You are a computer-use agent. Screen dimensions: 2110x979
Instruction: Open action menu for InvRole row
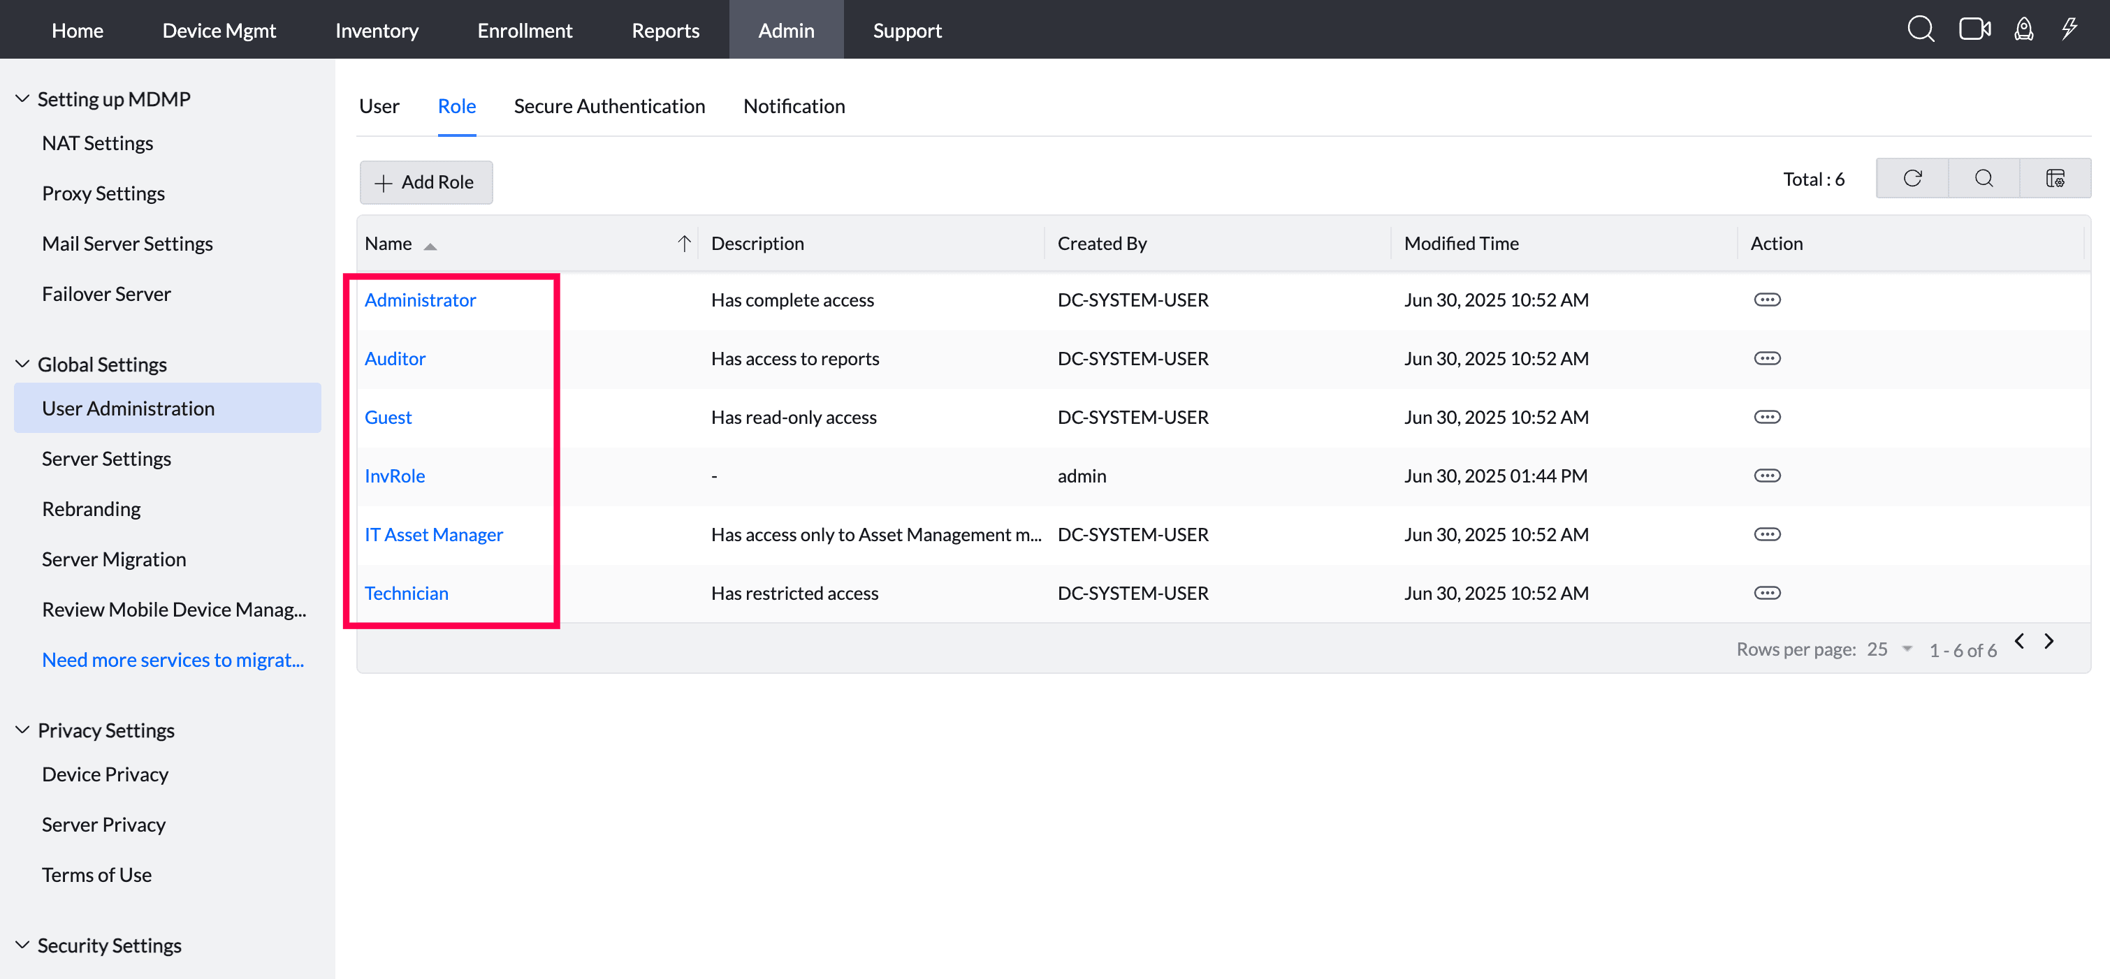click(1767, 476)
